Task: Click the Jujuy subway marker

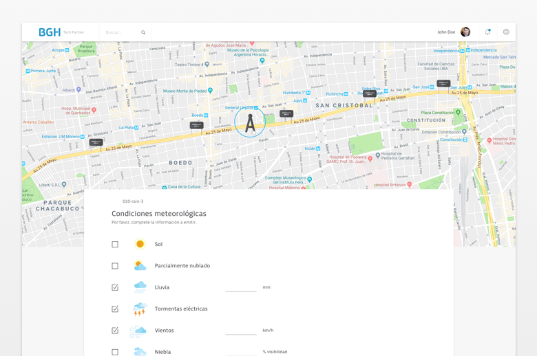Action: (305, 100)
